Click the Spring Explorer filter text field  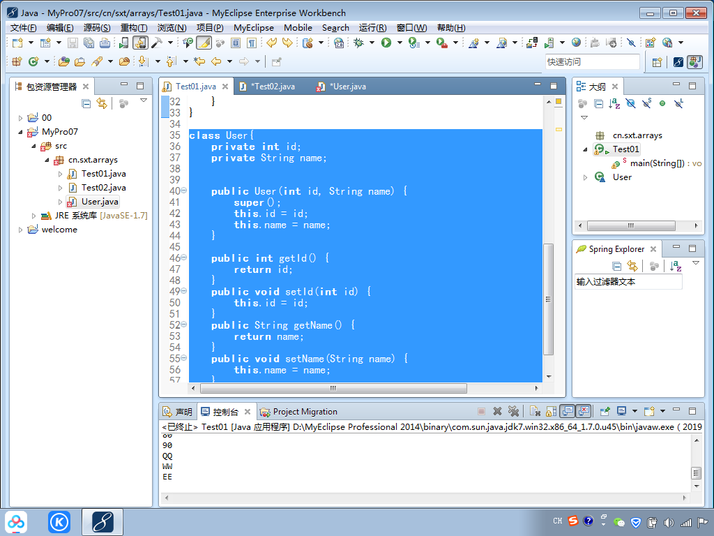(628, 282)
